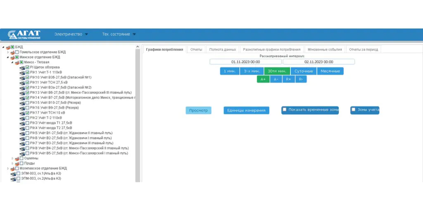Screen dimensions: 423x211
Task: Enable the Показать временные зоны checkbox
Action: (285, 110)
